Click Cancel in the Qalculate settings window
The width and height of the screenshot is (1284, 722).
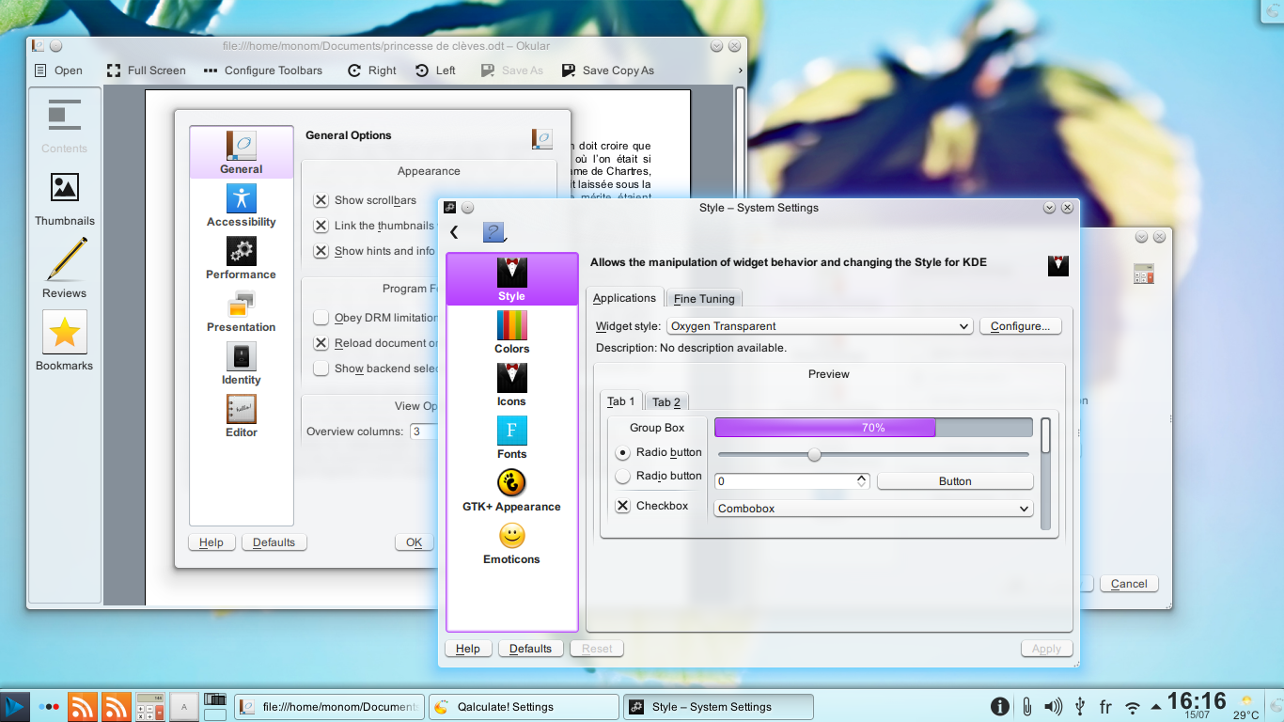(x=1129, y=584)
